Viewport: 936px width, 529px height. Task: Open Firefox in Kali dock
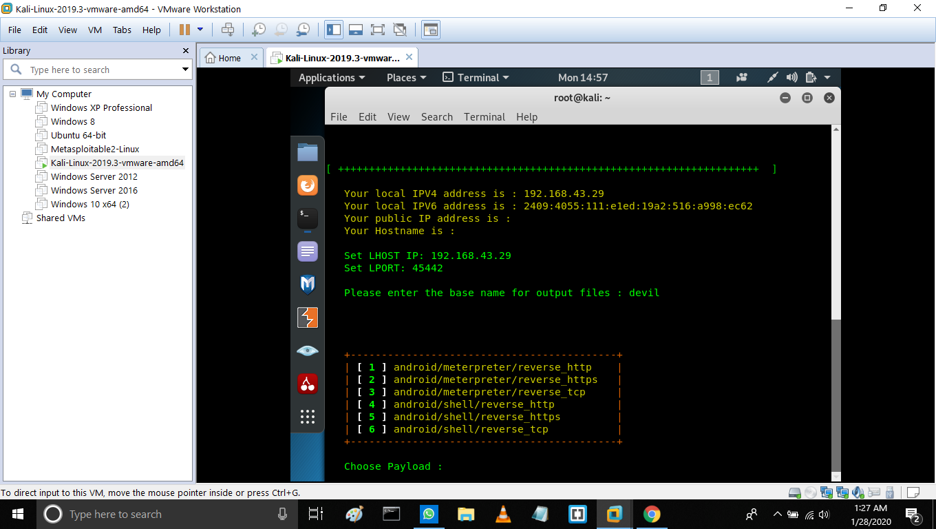click(308, 185)
